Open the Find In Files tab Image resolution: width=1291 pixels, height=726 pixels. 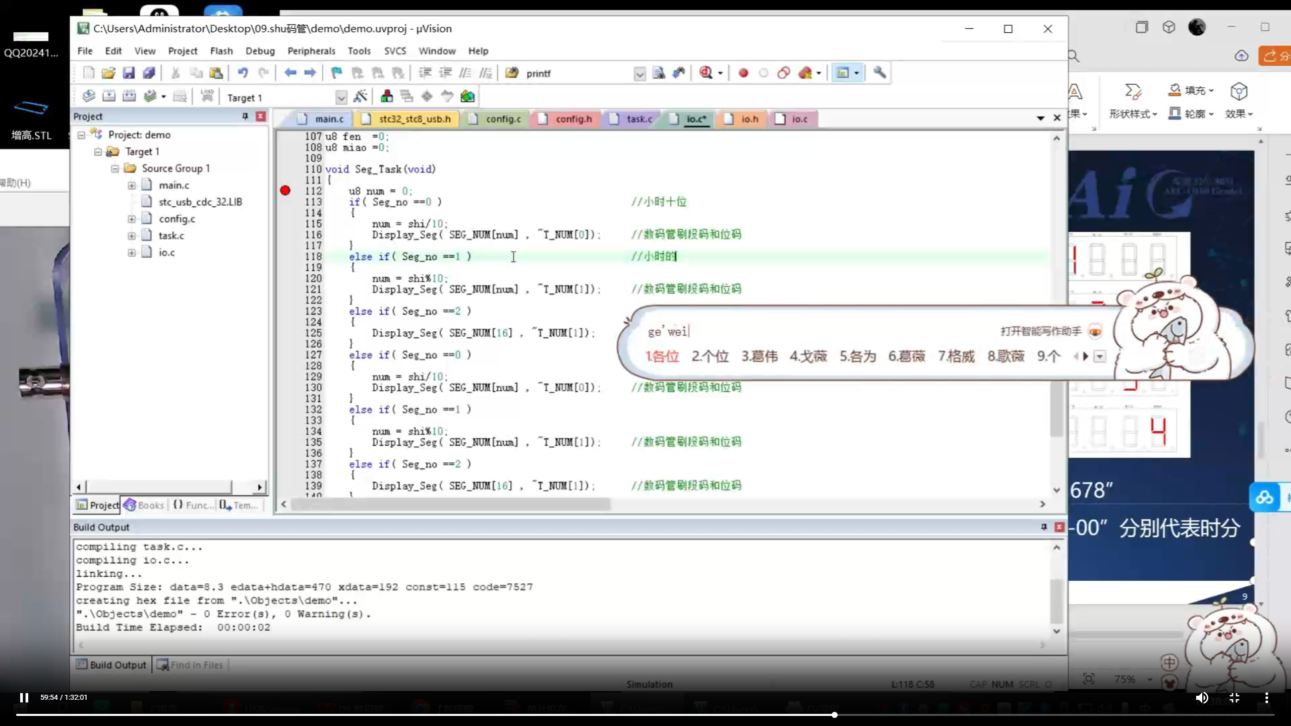pos(191,665)
